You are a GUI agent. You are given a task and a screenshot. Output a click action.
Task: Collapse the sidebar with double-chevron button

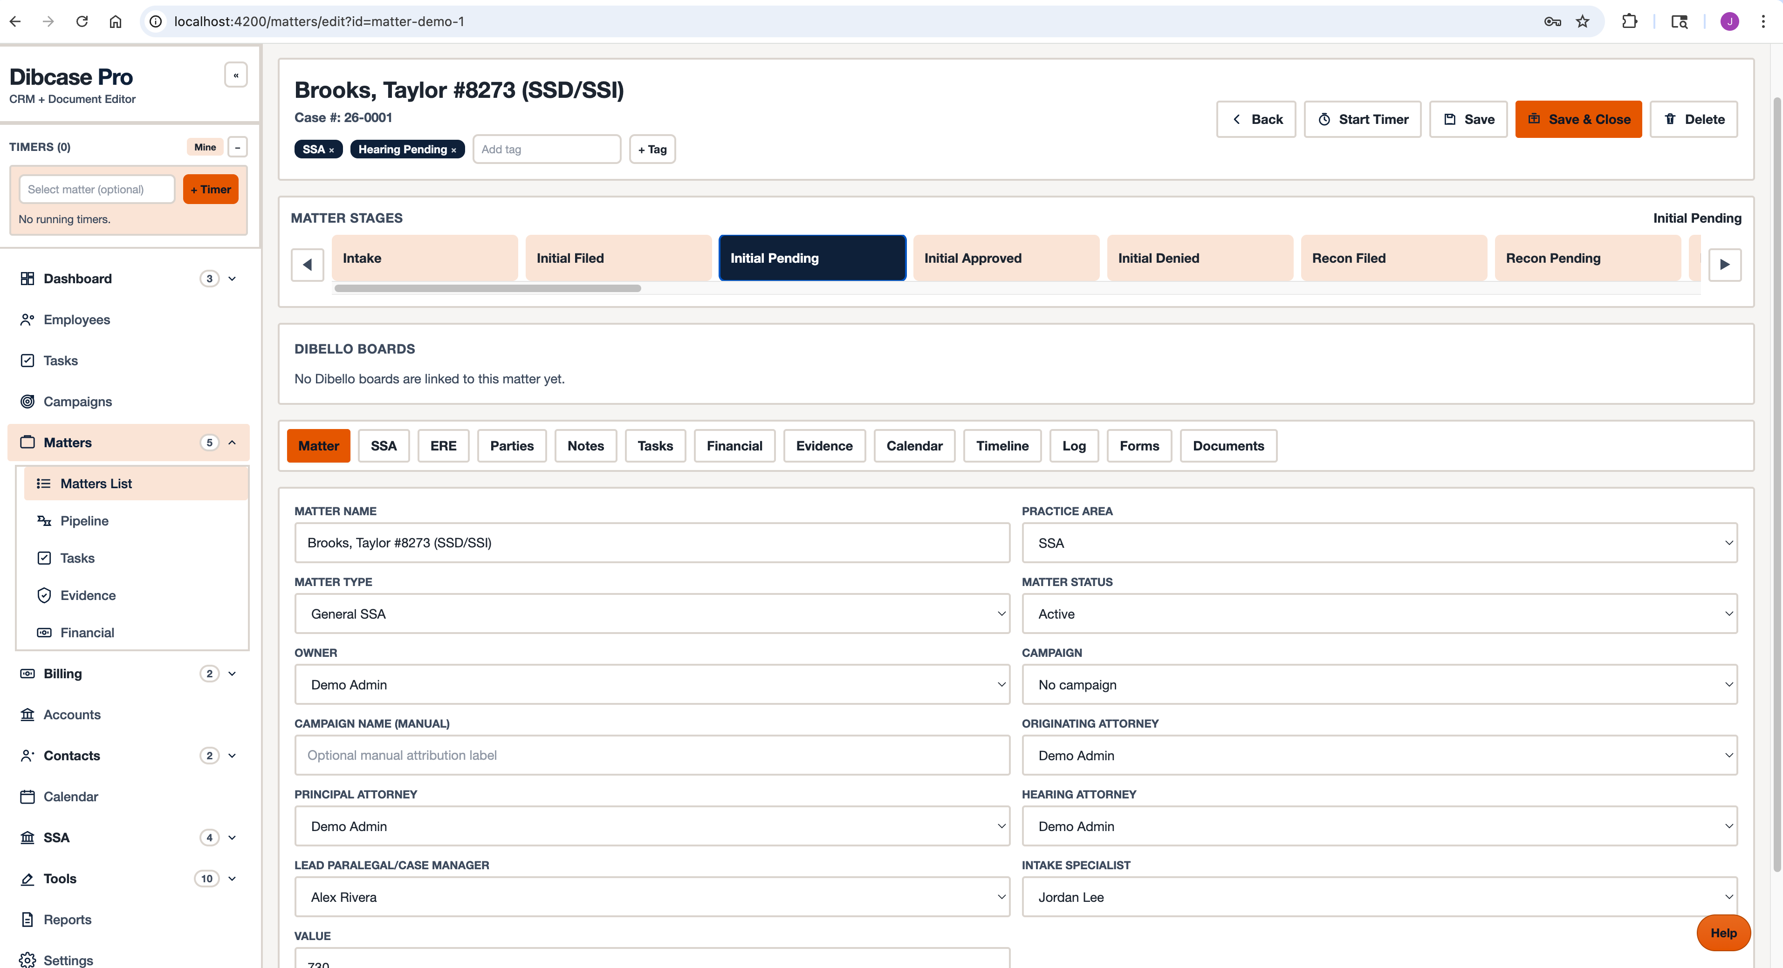coord(235,75)
